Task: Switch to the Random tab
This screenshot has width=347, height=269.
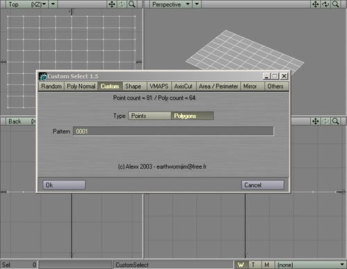Action: pyautogui.click(x=51, y=86)
